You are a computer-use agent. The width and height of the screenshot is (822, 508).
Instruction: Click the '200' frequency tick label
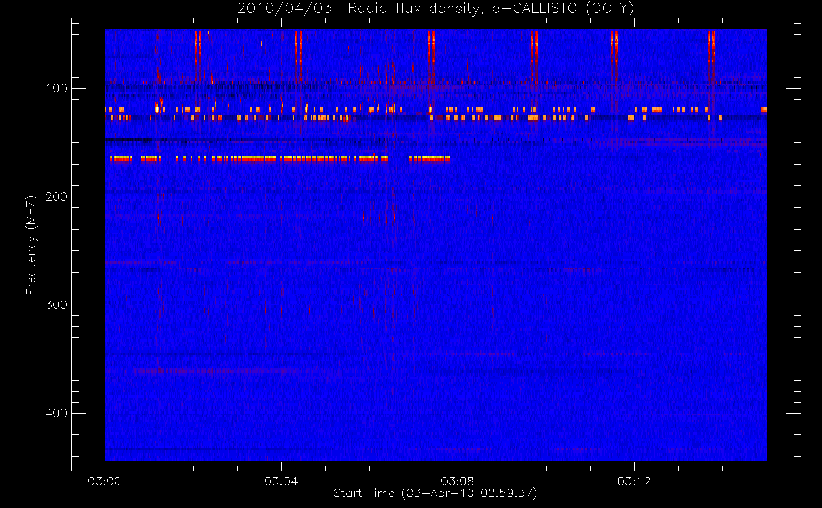coord(56,197)
